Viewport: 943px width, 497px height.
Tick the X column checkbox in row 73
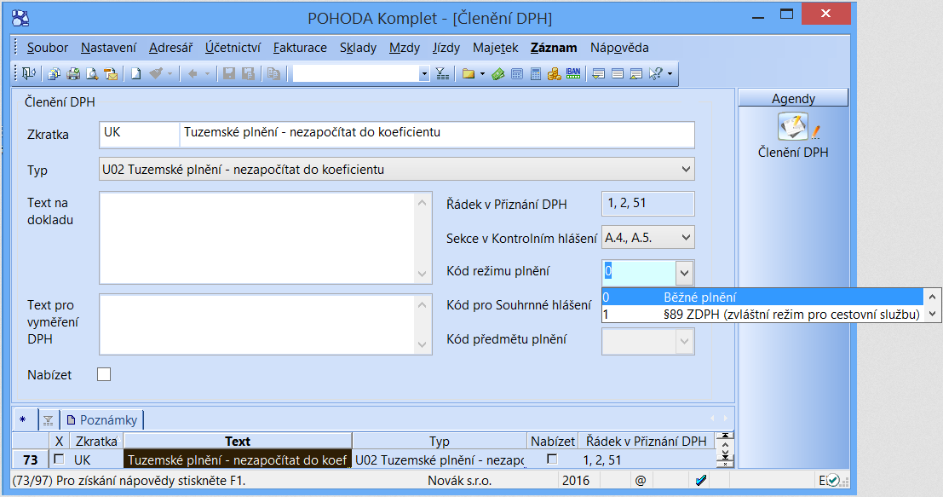pos(59,459)
